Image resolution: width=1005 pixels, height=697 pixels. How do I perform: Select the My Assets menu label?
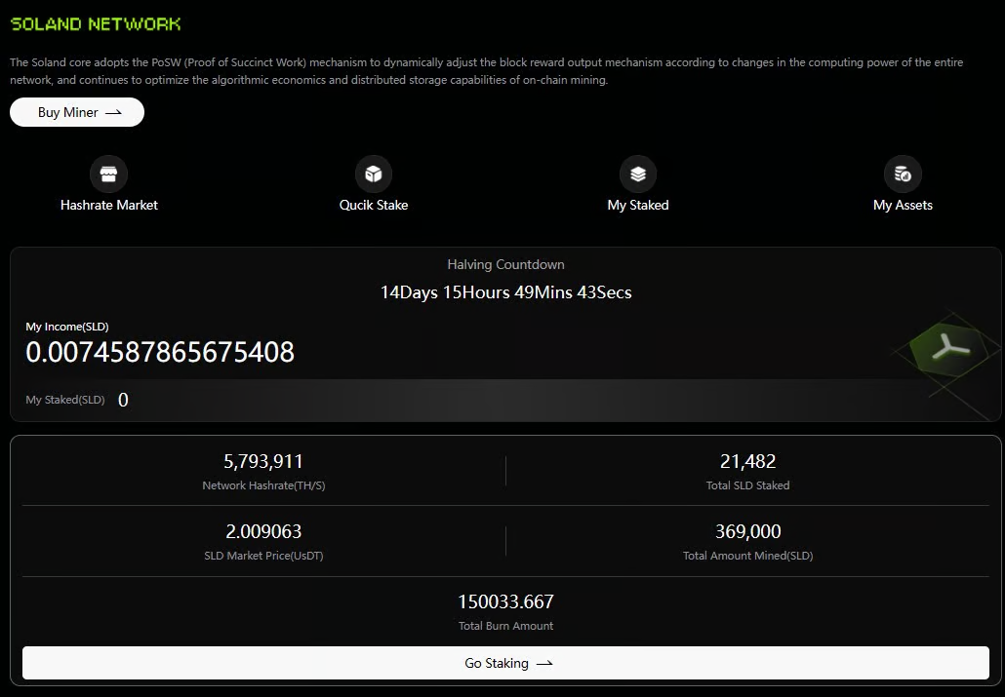[x=903, y=206]
